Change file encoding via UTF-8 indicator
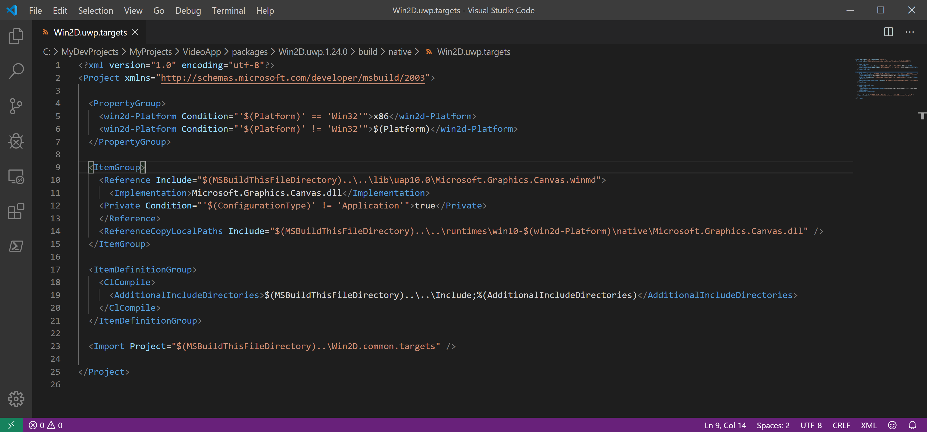The width and height of the screenshot is (927, 432). tap(811, 425)
